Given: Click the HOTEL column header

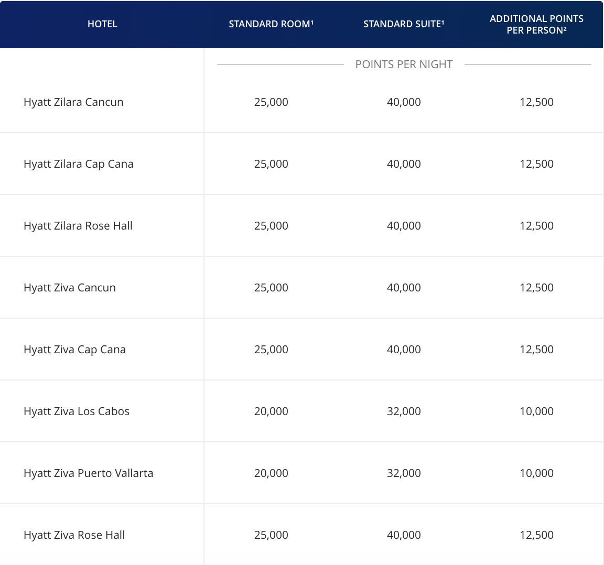Looking at the screenshot, I should click(x=102, y=24).
